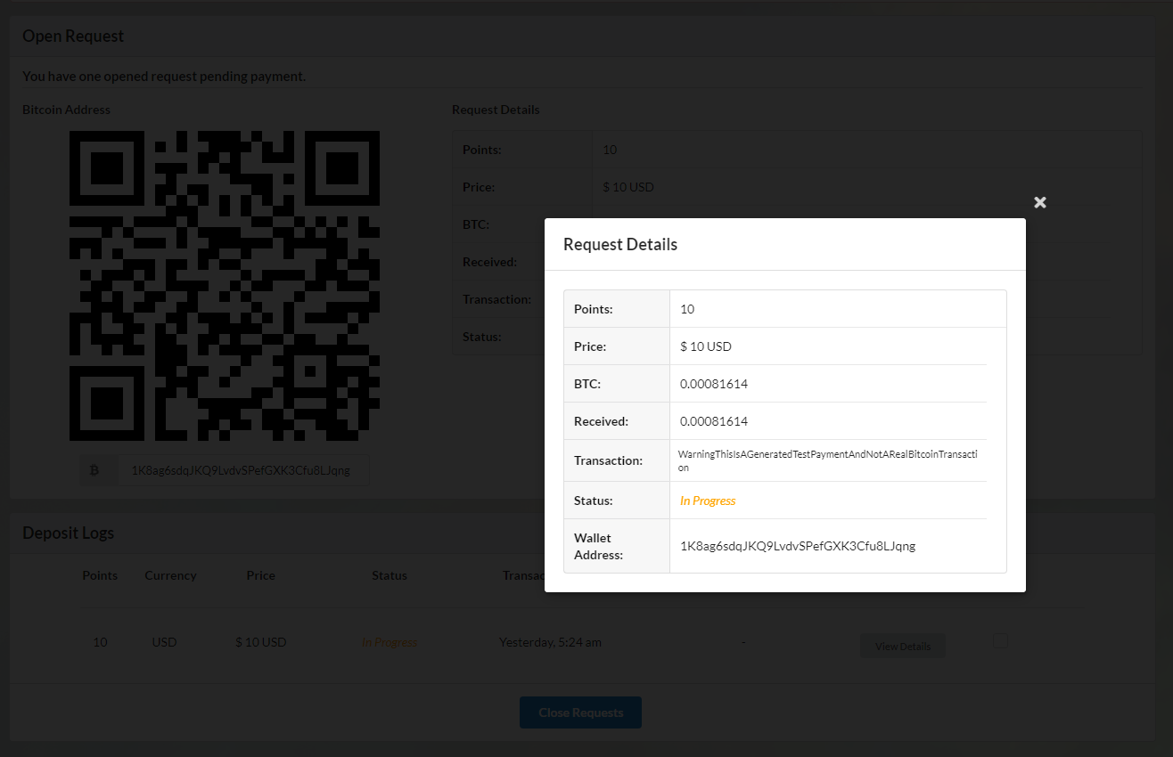1173x757 pixels.
Task: Click the log row's $ 10 USD price
Action: click(261, 642)
